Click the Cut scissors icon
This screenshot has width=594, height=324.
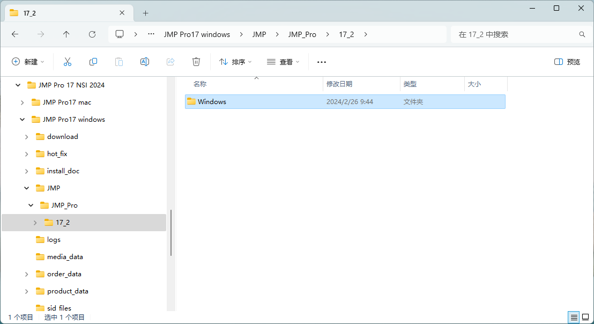pyautogui.click(x=68, y=62)
